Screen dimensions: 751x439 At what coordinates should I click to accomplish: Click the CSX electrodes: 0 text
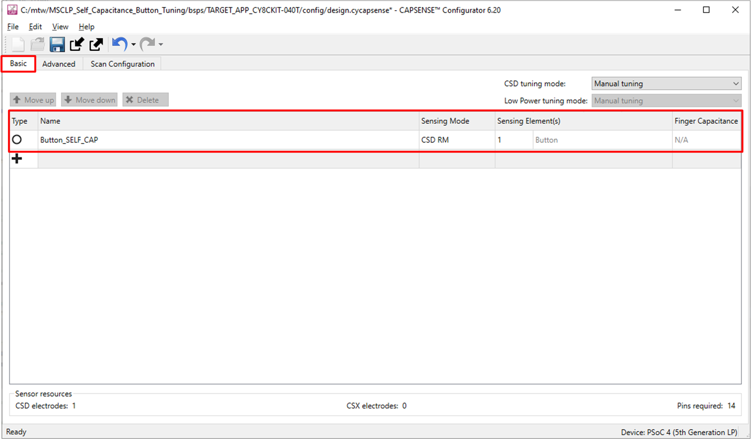pyautogui.click(x=376, y=406)
